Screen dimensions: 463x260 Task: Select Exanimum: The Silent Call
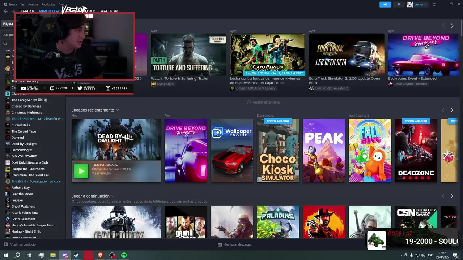pyautogui.click(x=30, y=175)
